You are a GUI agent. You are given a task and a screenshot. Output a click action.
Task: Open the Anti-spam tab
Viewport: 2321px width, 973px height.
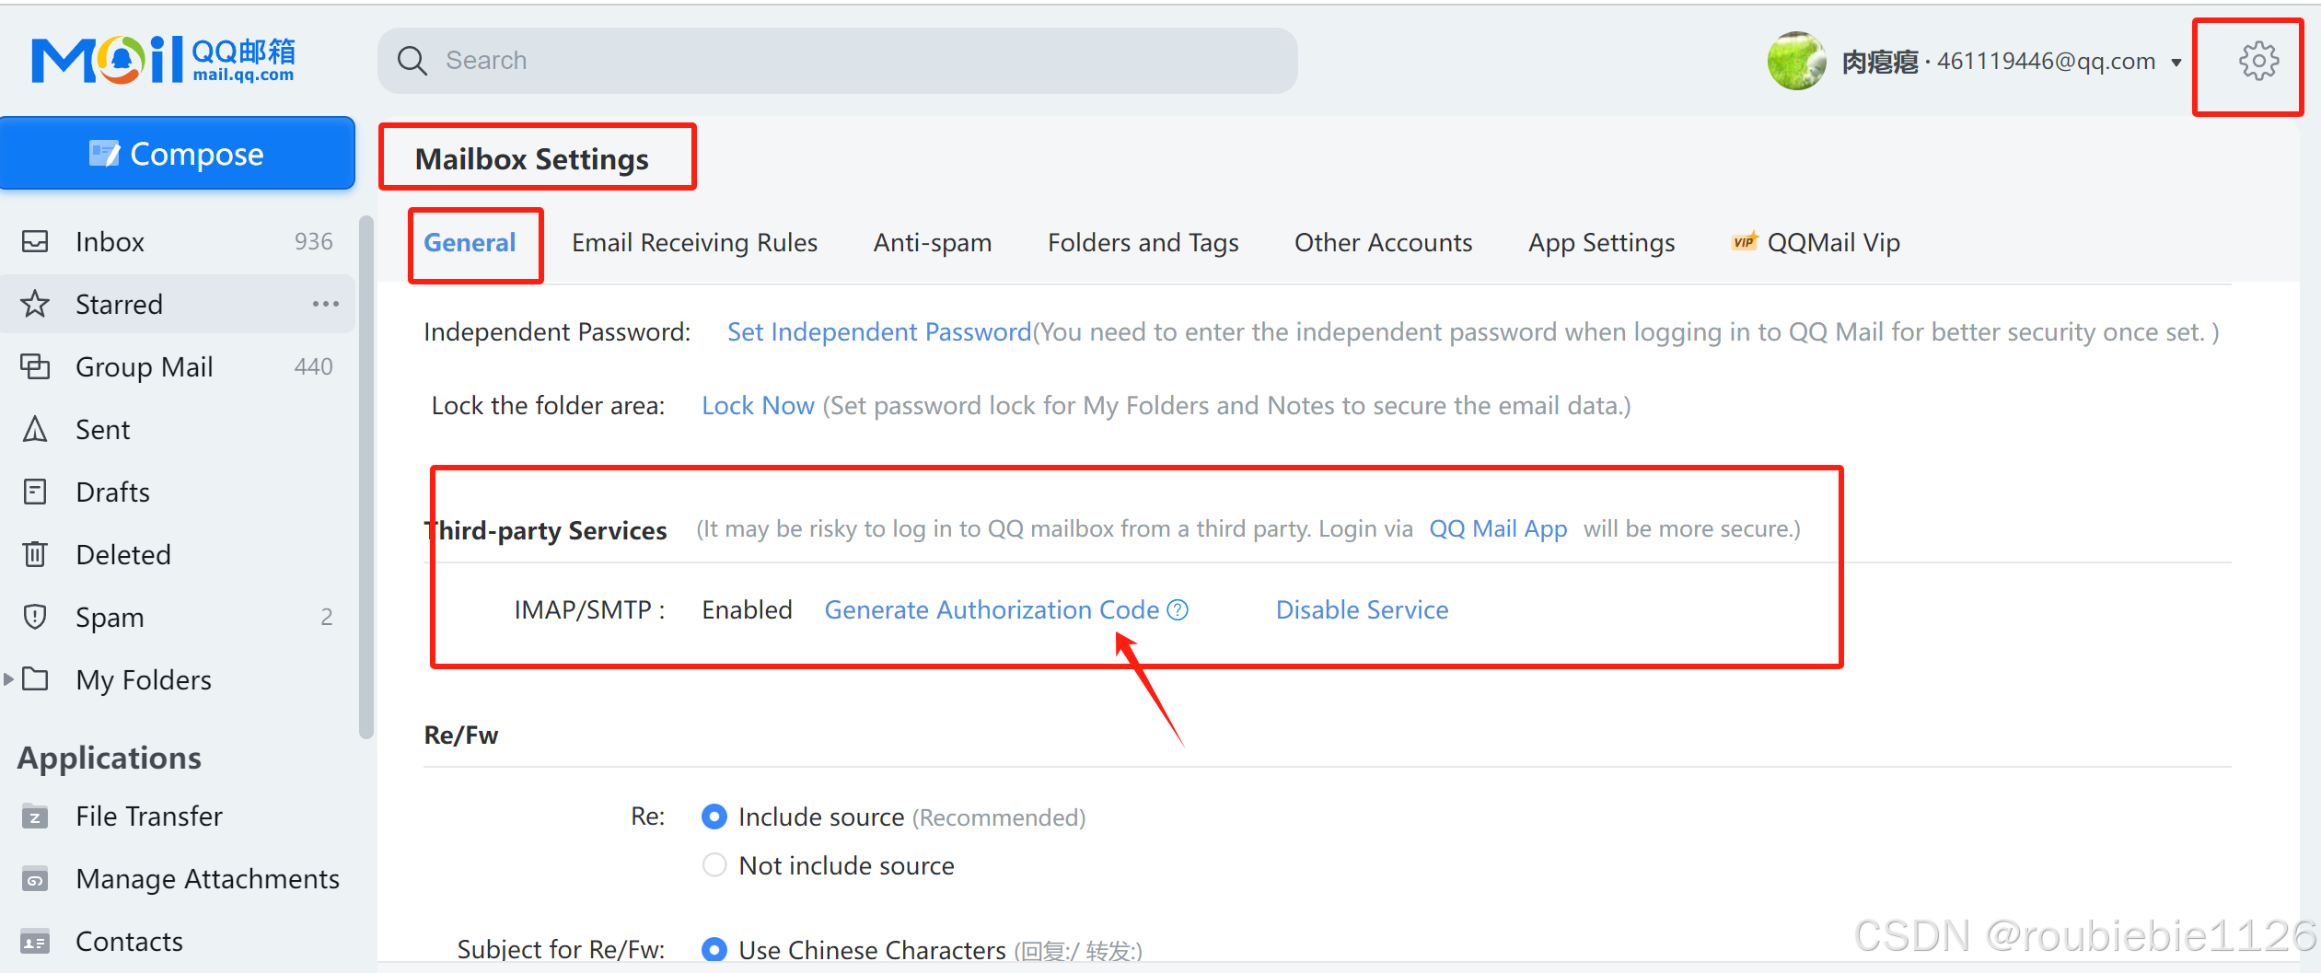(x=933, y=242)
